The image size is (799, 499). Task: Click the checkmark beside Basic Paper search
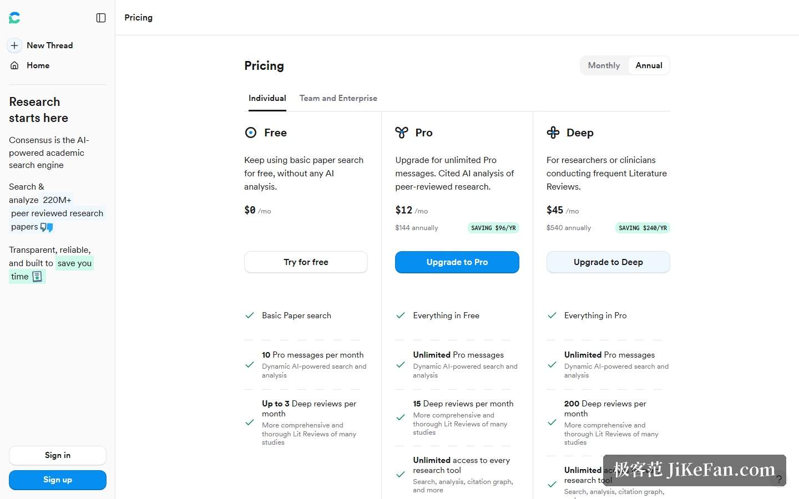click(250, 315)
